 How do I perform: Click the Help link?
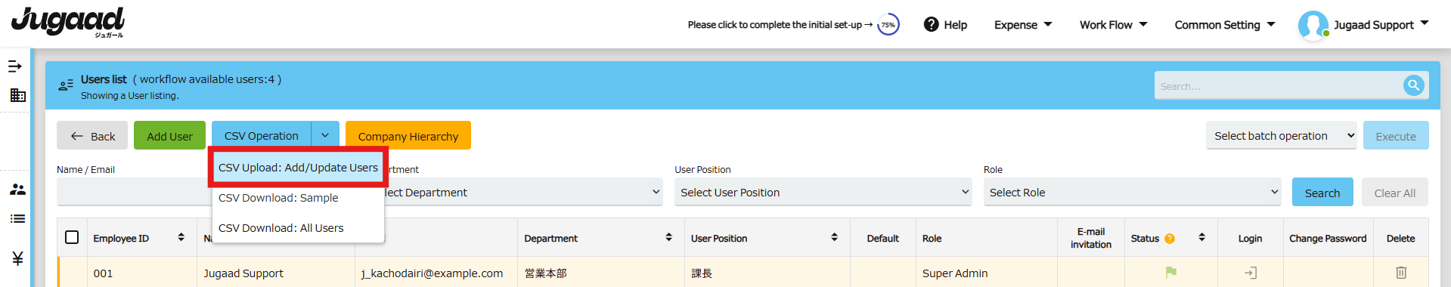coord(956,25)
